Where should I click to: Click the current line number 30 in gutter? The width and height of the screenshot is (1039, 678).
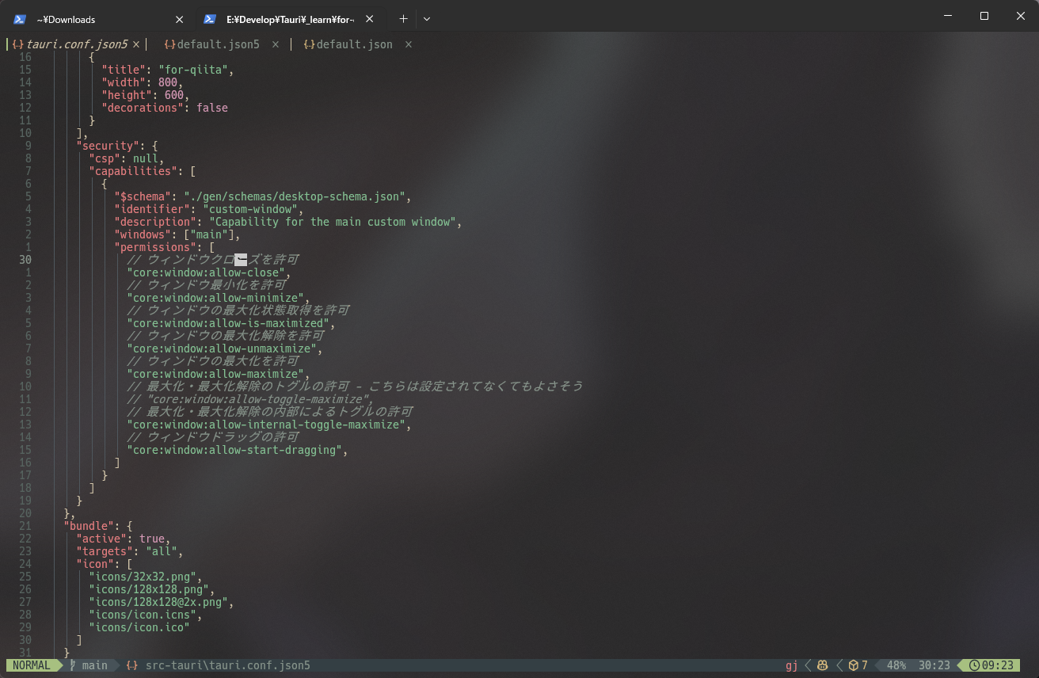click(x=25, y=260)
